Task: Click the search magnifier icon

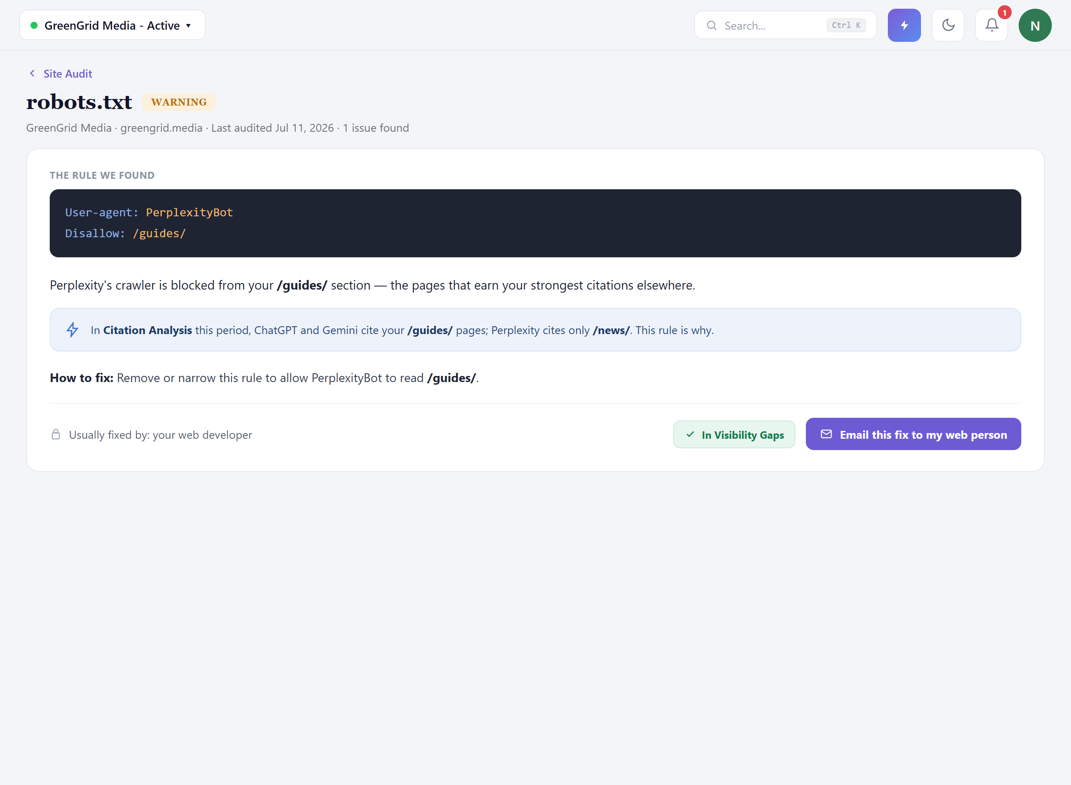Action: tap(711, 26)
